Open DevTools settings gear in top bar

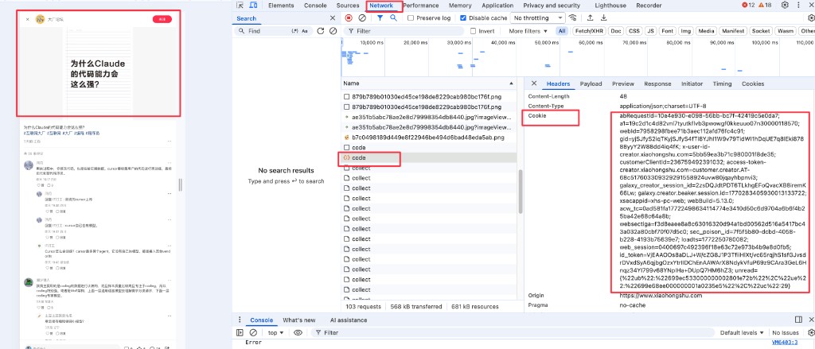coord(785,6)
